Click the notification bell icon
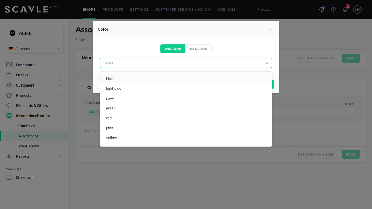 345,9
